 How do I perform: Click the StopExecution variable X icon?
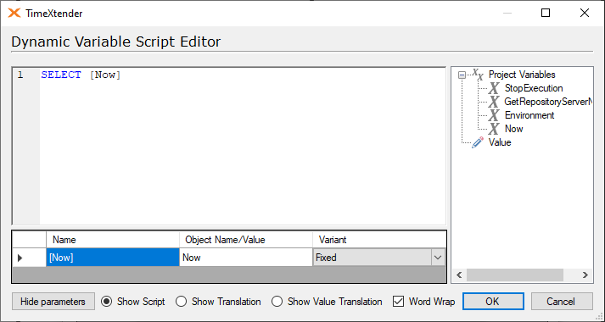[494, 89]
